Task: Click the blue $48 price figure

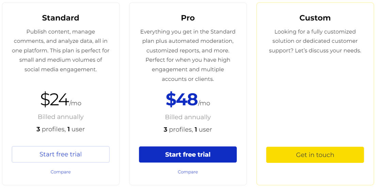Action: [x=182, y=99]
